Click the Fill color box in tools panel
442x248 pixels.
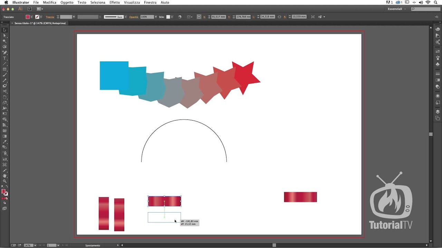3,191
